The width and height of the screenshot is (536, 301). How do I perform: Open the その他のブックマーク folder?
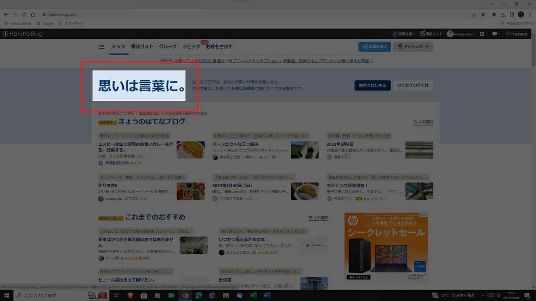pos(516,24)
